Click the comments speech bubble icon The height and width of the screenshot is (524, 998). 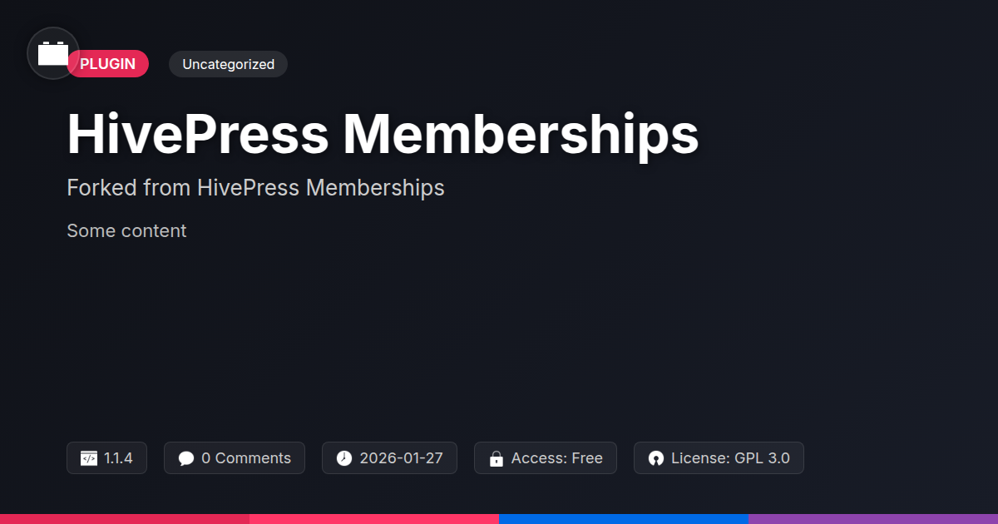(186, 458)
